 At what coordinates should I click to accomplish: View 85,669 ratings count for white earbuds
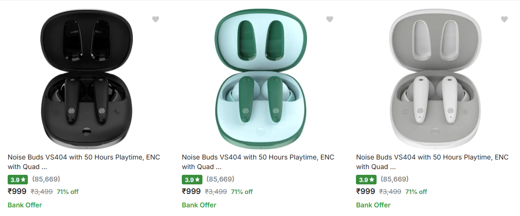394,179
